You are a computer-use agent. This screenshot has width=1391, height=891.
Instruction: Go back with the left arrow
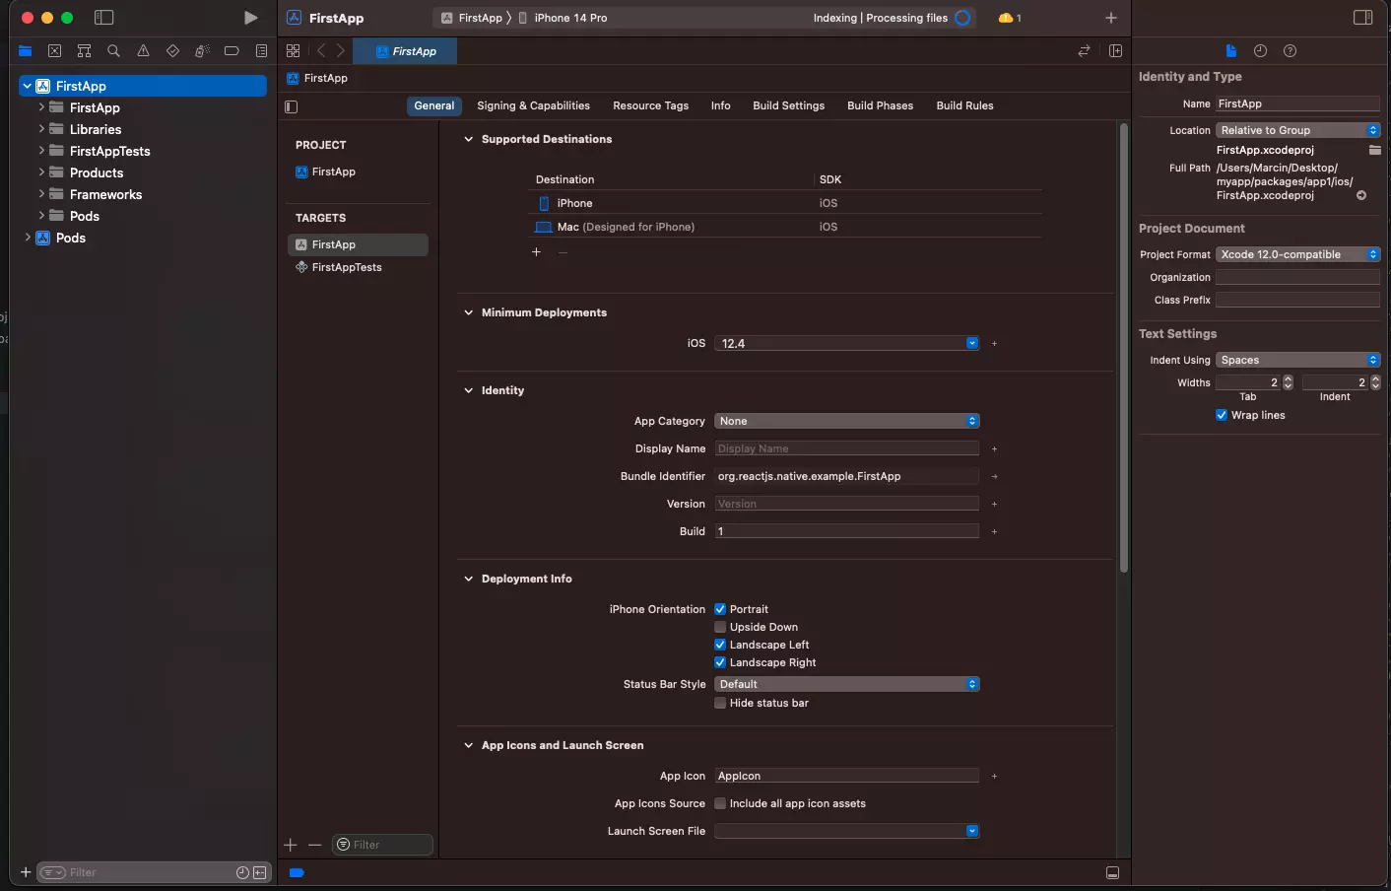click(321, 51)
